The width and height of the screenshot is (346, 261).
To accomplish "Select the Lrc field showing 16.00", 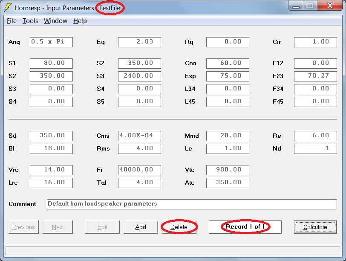I will point(51,183).
